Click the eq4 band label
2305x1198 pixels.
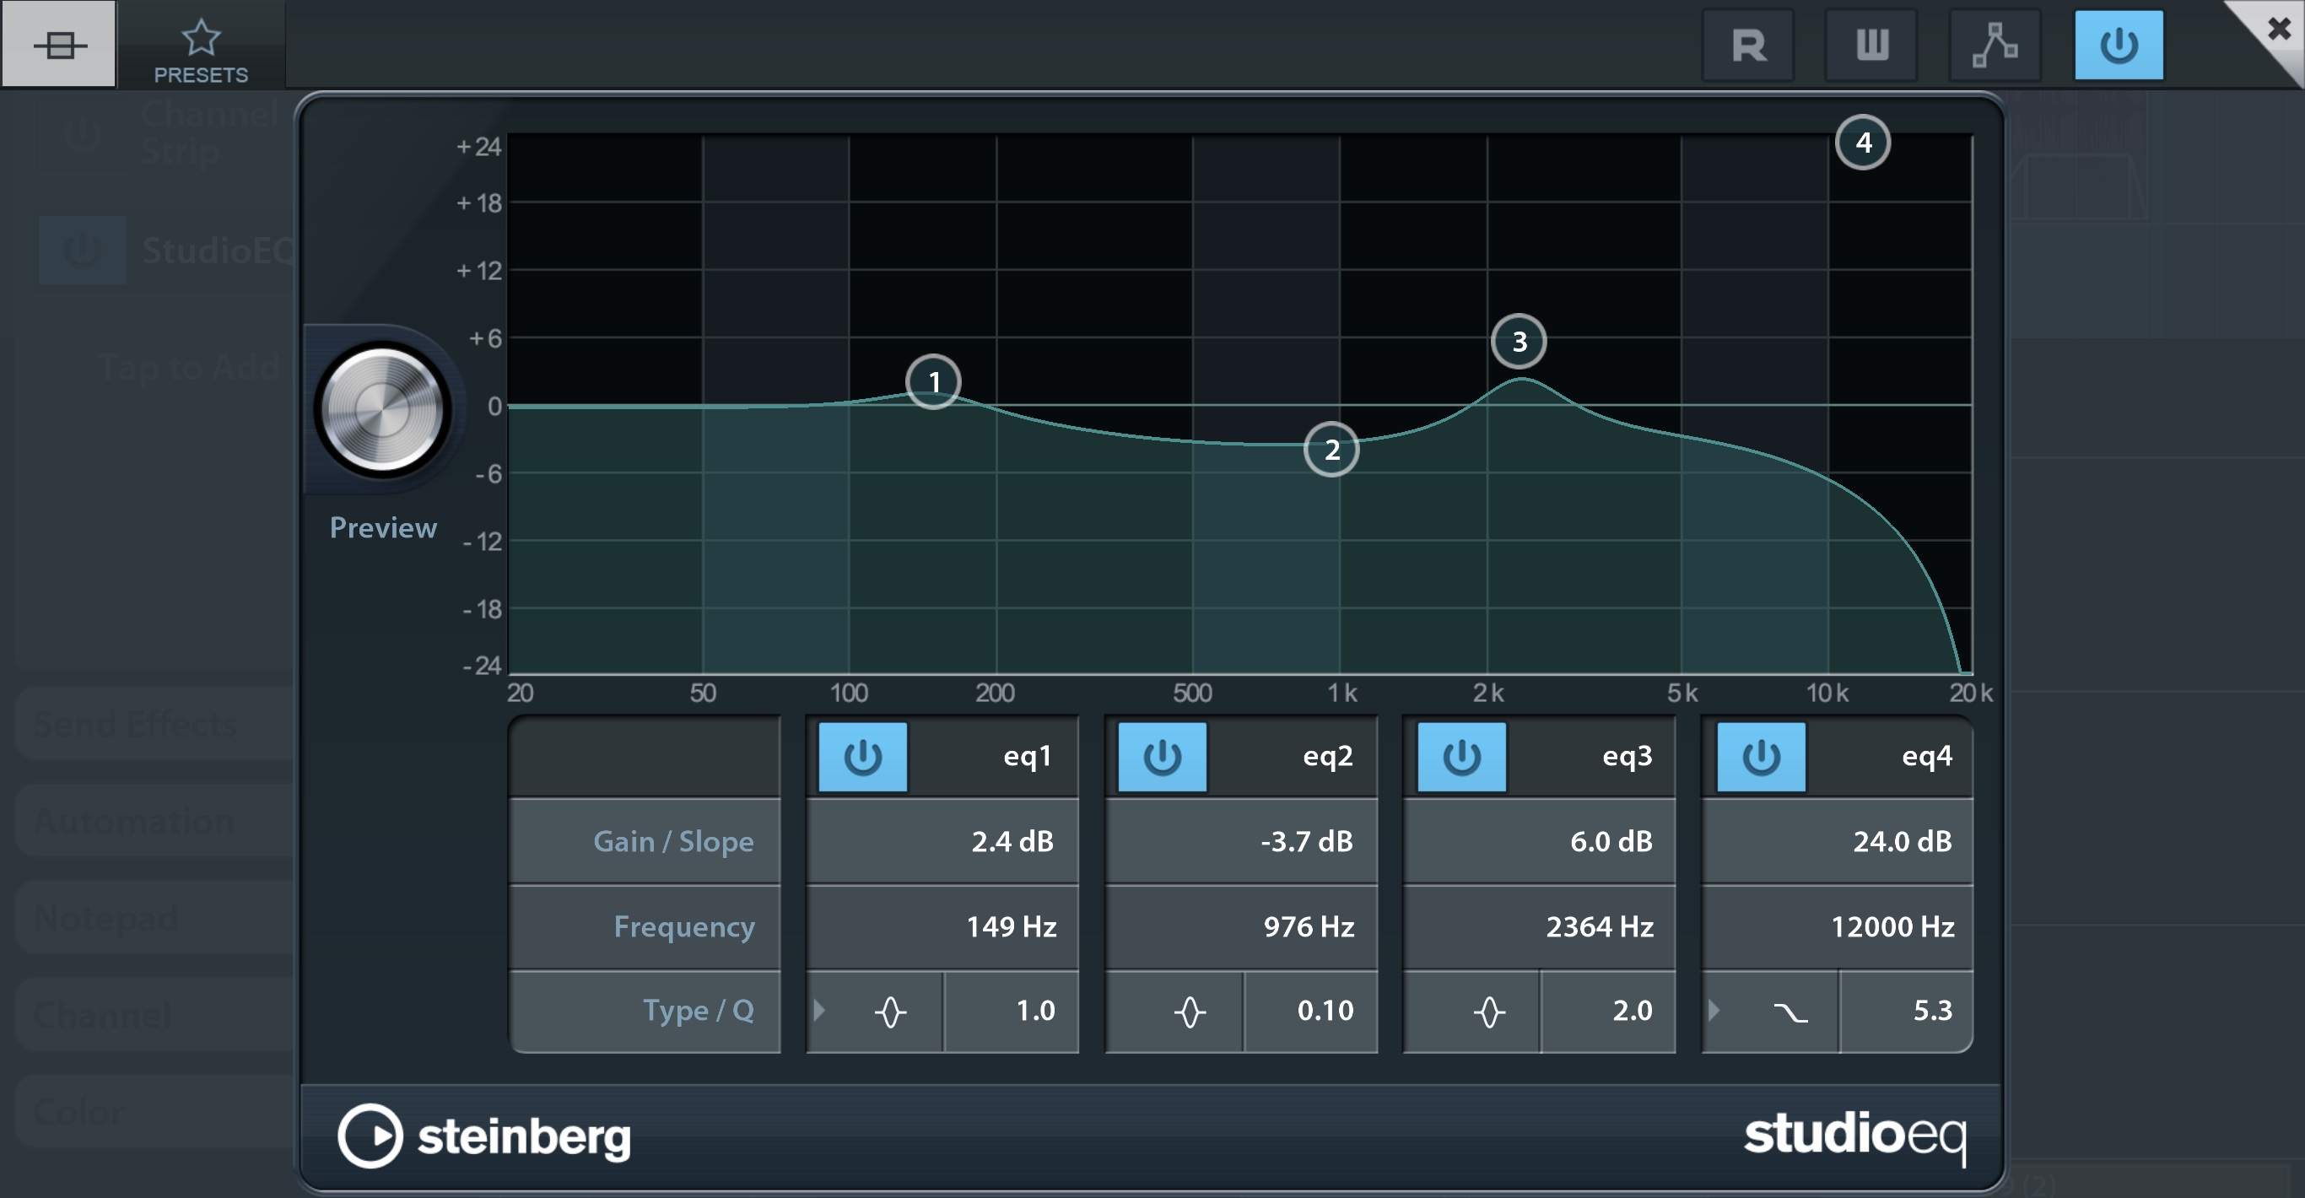pyautogui.click(x=1926, y=757)
